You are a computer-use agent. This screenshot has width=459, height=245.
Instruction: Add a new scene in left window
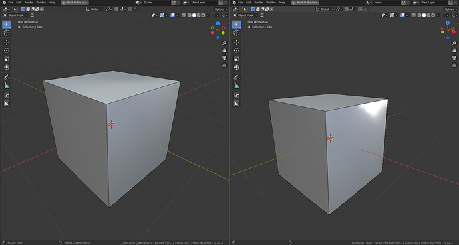174,3
